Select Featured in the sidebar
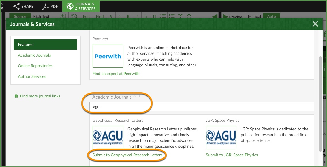The width and height of the screenshot is (327, 167). pyautogui.click(x=45, y=44)
